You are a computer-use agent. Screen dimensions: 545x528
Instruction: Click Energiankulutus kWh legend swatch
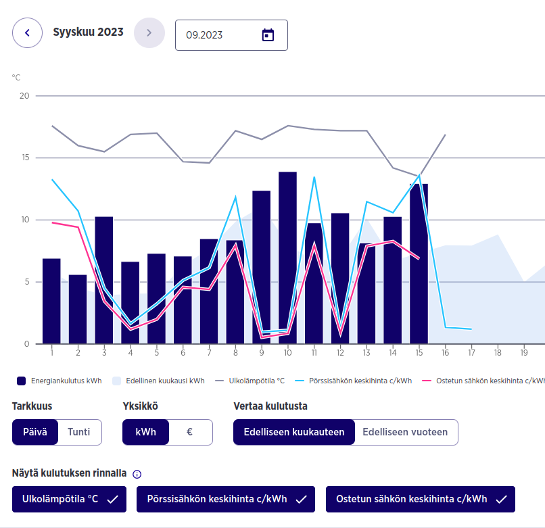[x=21, y=381]
